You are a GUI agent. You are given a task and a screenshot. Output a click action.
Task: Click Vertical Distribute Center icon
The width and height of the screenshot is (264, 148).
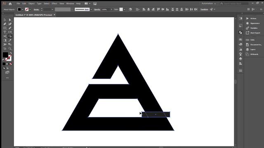click(177, 9)
